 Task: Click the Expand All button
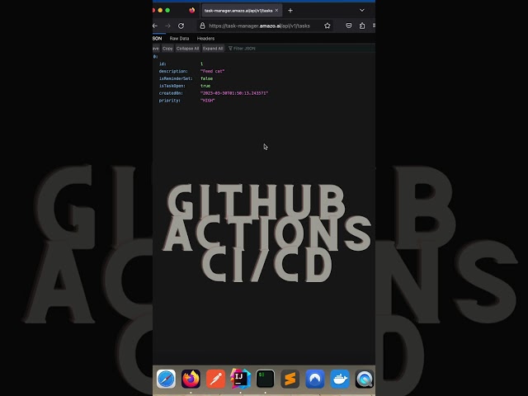[x=213, y=49]
